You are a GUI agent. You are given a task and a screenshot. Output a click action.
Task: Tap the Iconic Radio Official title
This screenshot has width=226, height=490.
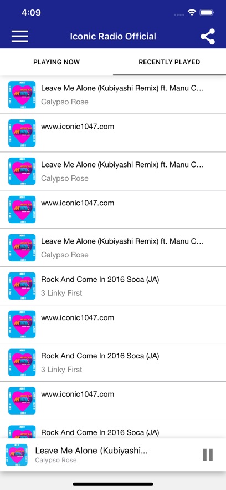(x=113, y=36)
